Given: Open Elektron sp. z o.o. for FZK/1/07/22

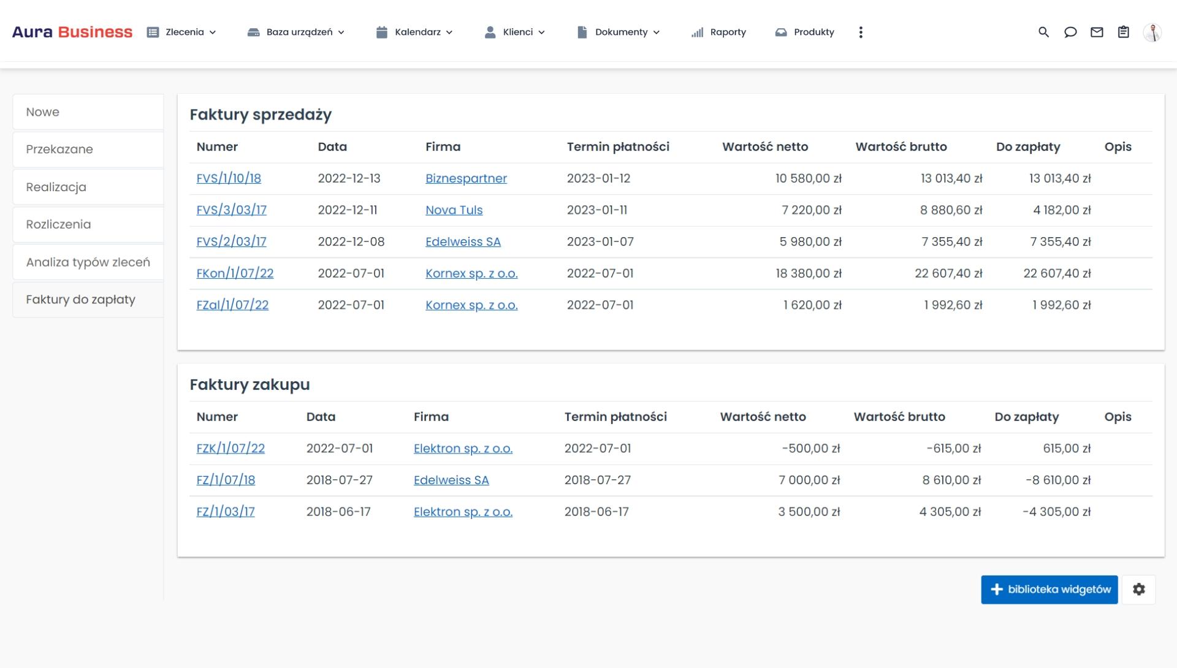Looking at the screenshot, I should (463, 448).
